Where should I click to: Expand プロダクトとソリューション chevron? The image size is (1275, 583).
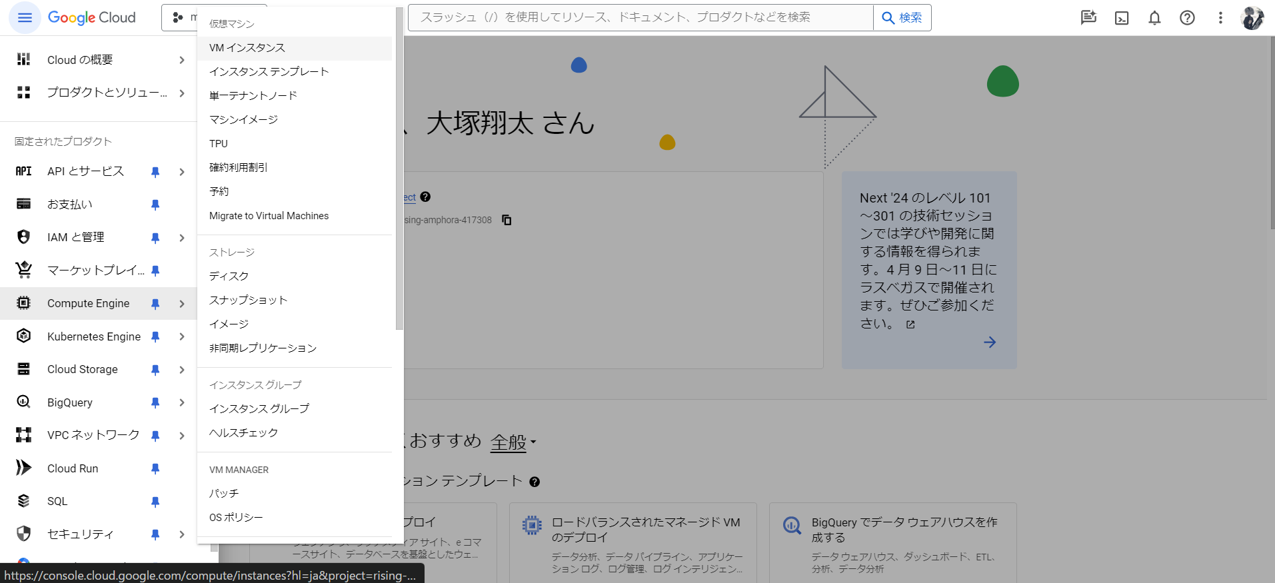pos(182,93)
